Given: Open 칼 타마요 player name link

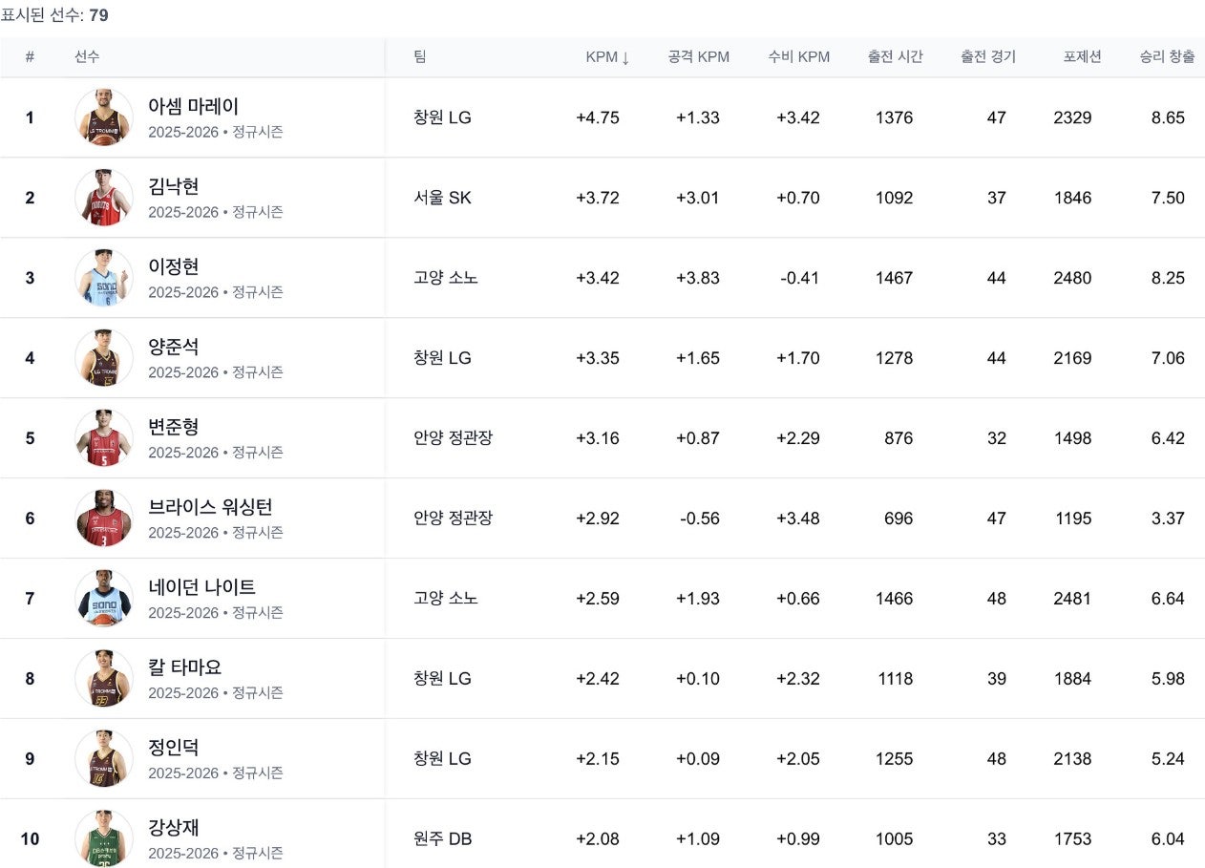Looking at the screenshot, I should click(185, 667).
